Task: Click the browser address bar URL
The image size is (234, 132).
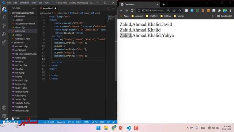Action: (x=153, y=11)
